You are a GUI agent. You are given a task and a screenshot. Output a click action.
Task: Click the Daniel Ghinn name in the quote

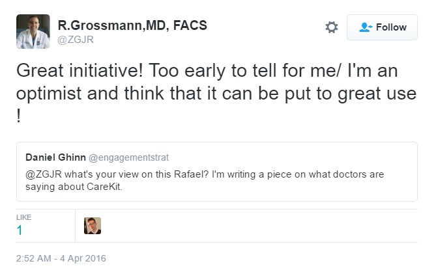tap(54, 157)
